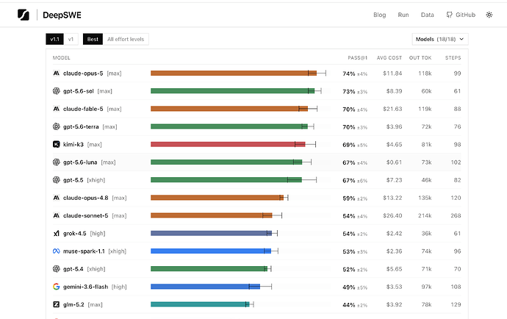Switch to the v1 version
507x319 pixels.
[x=71, y=39]
